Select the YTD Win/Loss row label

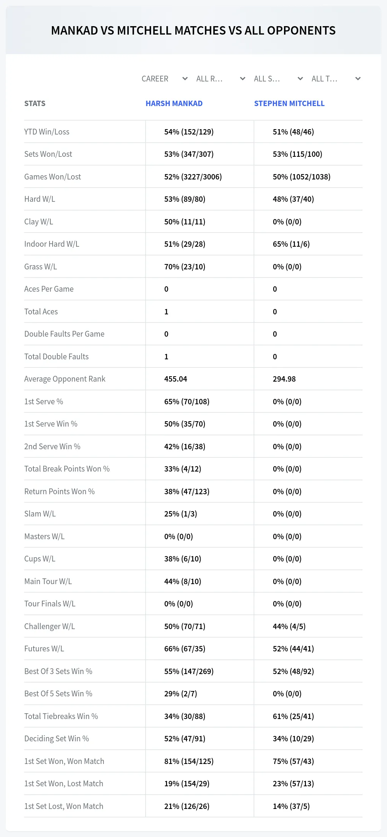pyautogui.click(x=47, y=132)
